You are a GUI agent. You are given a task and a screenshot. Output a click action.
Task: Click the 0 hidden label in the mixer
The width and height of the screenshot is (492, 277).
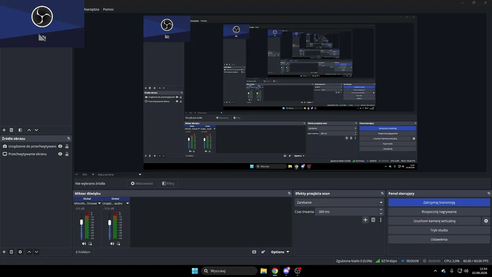pyautogui.click(x=83, y=252)
